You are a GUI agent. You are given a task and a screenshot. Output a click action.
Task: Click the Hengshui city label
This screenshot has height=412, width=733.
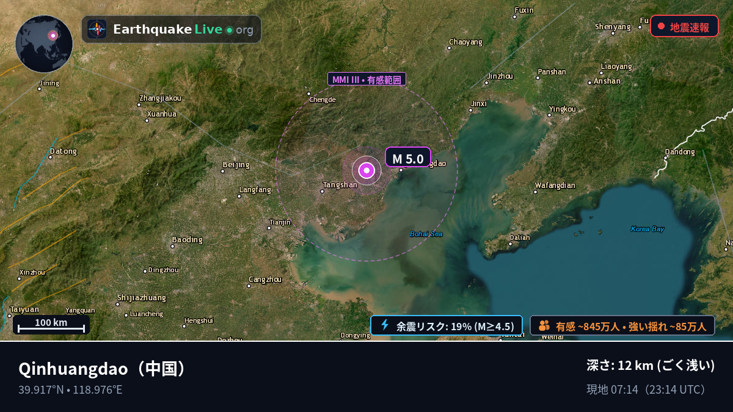point(199,320)
